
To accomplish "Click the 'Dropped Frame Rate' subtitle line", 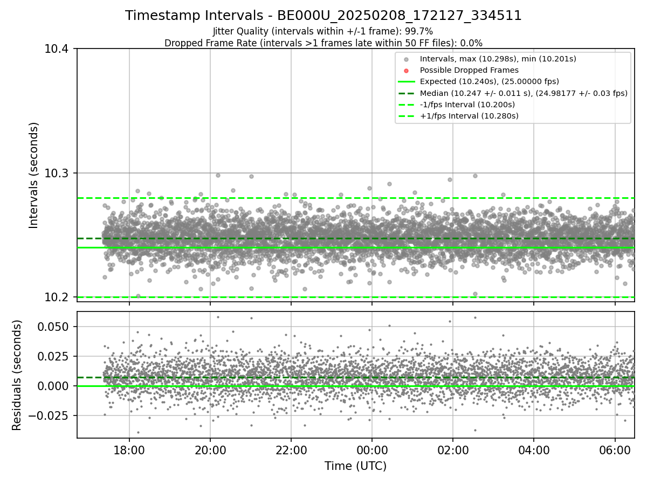I will (323, 43).
